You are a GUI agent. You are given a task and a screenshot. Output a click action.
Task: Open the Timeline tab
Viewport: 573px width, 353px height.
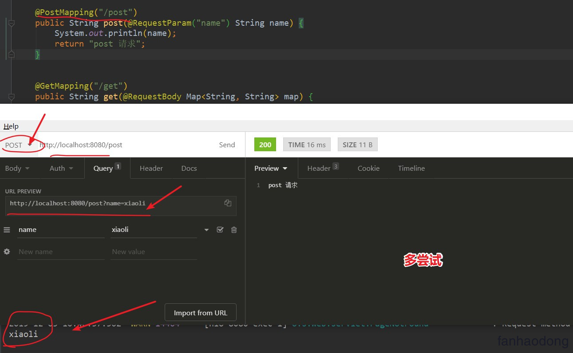pyautogui.click(x=411, y=169)
